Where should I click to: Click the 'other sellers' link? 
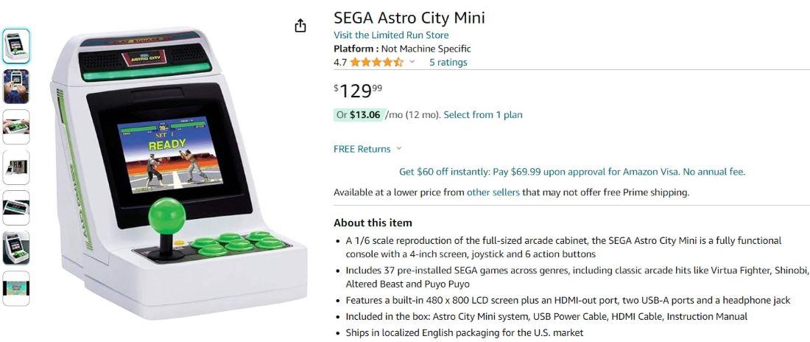(x=493, y=192)
